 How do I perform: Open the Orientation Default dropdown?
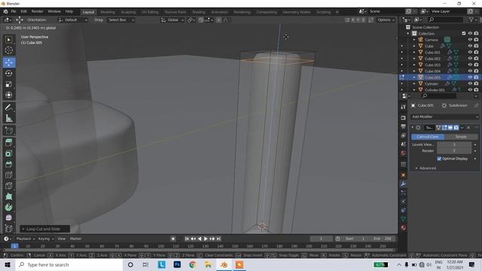(x=73, y=20)
